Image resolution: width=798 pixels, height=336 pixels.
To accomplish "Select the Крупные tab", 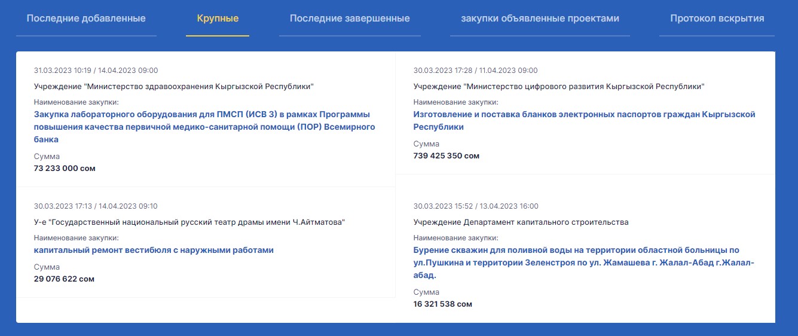I will pyautogui.click(x=218, y=19).
